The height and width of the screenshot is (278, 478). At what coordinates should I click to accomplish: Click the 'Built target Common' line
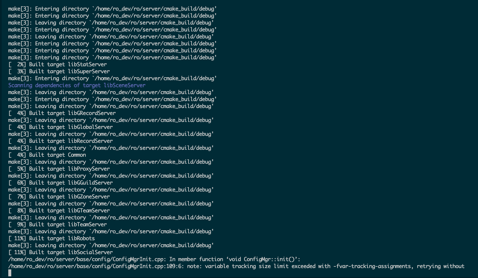point(57,155)
